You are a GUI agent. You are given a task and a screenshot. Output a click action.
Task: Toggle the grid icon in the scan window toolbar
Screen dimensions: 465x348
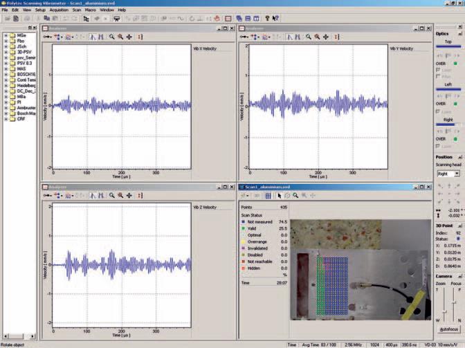click(x=268, y=196)
